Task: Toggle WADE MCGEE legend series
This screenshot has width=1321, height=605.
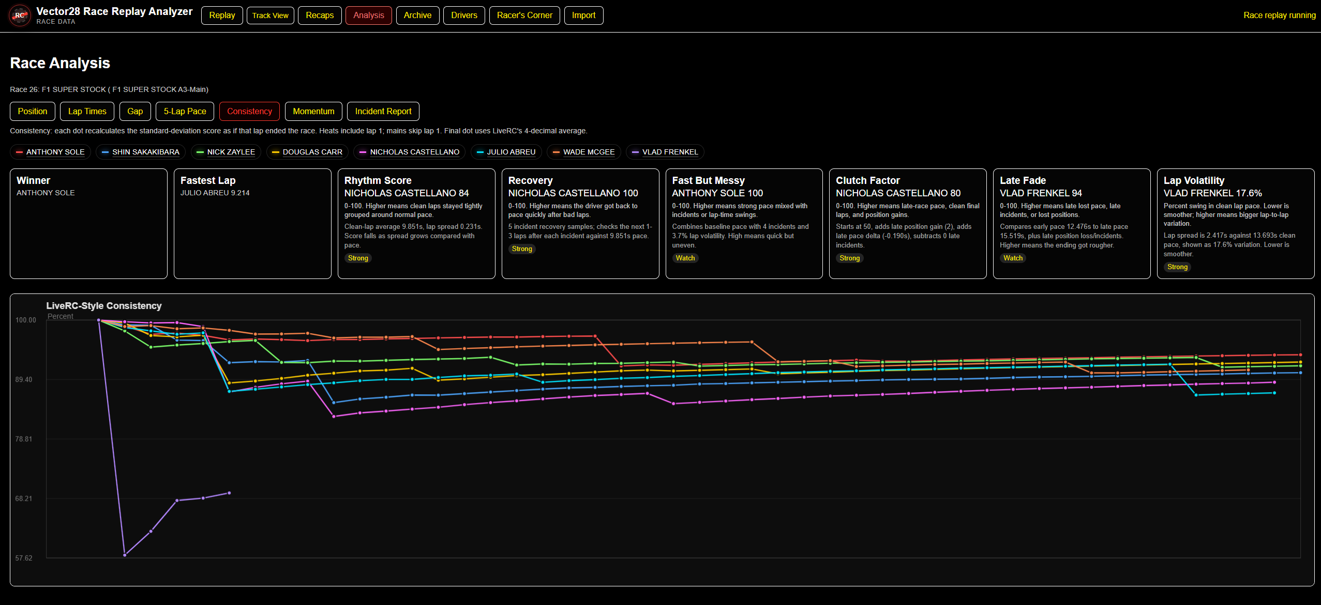Action: (584, 152)
